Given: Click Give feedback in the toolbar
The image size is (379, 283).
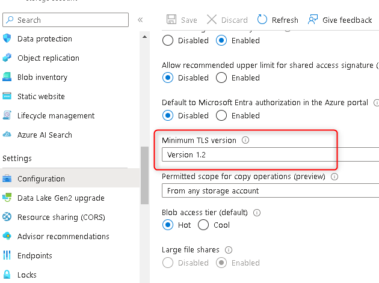Looking at the screenshot, I should click(x=340, y=20).
